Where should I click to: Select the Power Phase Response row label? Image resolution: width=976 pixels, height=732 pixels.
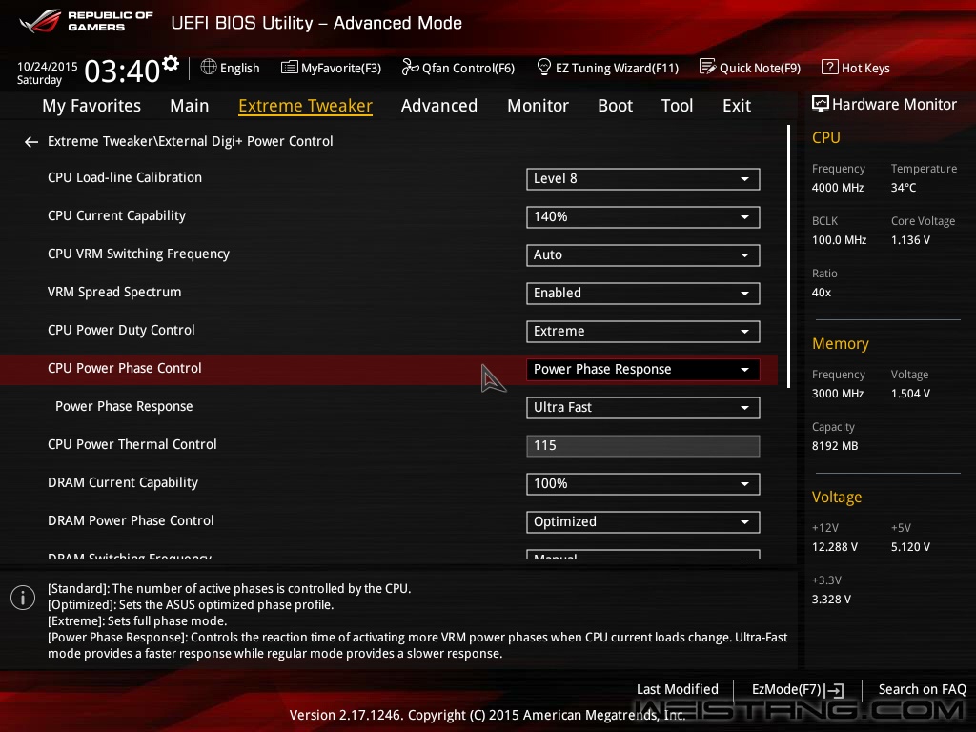pyautogui.click(x=124, y=406)
